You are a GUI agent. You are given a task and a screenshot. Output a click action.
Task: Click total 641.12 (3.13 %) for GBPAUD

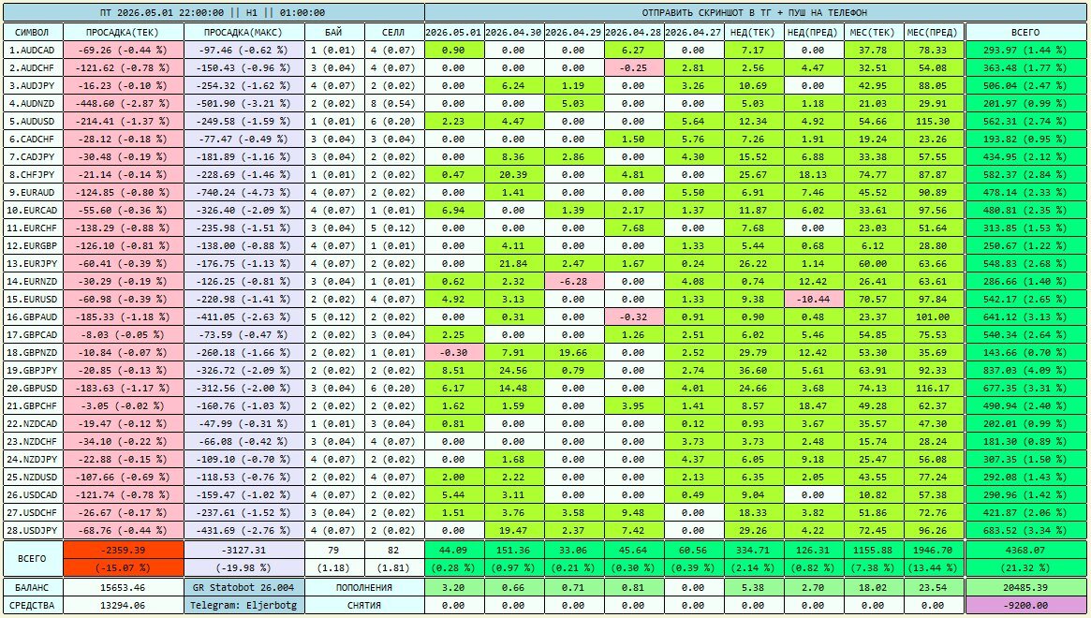(x=1025, y=316)
